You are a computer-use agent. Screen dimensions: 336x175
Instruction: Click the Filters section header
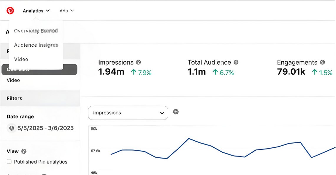[14, 98]
